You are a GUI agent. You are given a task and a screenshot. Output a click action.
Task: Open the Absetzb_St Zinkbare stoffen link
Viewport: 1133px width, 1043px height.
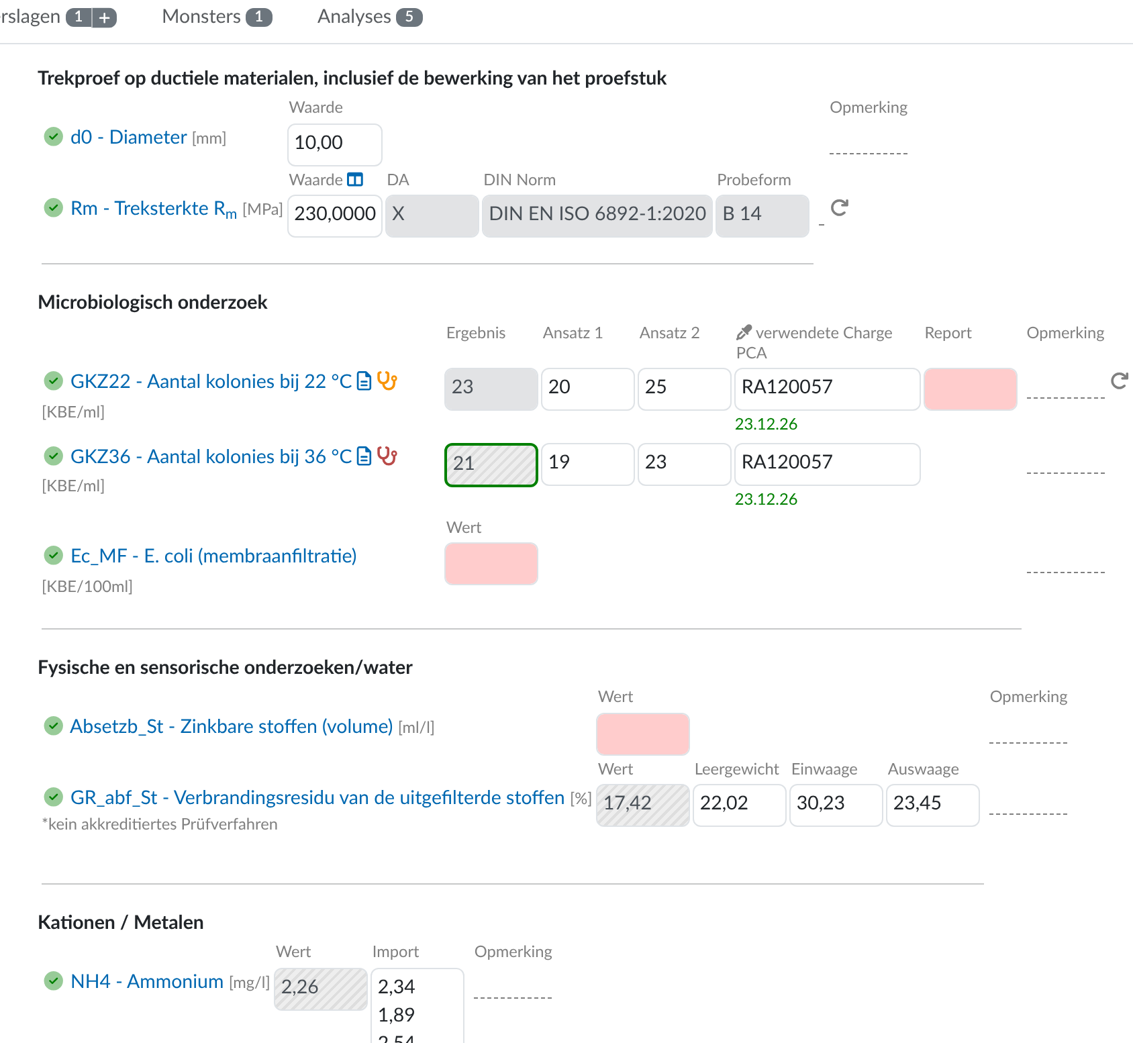(x=232, y=726)
